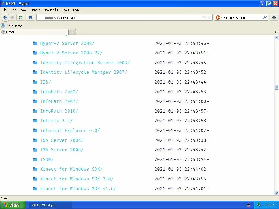Open the ISDN/ folder link
Image resolution: width=279 pixels, height=209 pixels.
(47, 159)
